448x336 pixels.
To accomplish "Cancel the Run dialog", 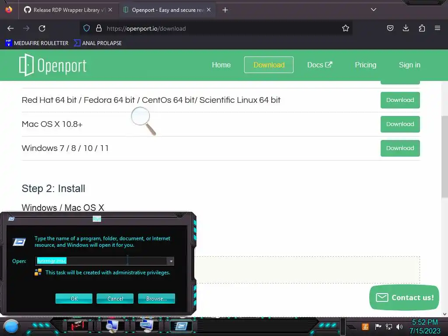I will (x=115, y=298).
